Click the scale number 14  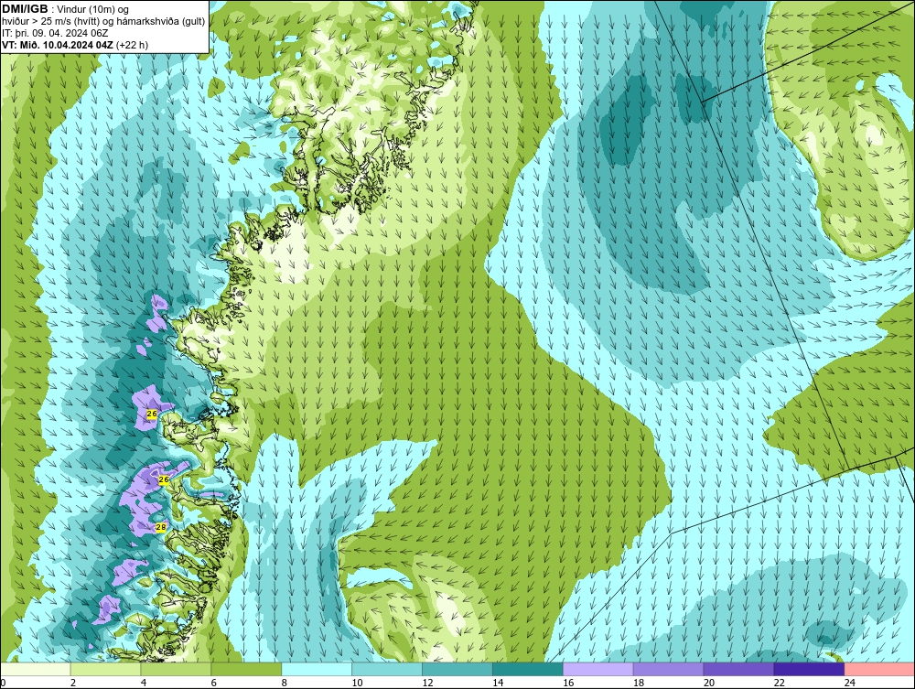498,683
